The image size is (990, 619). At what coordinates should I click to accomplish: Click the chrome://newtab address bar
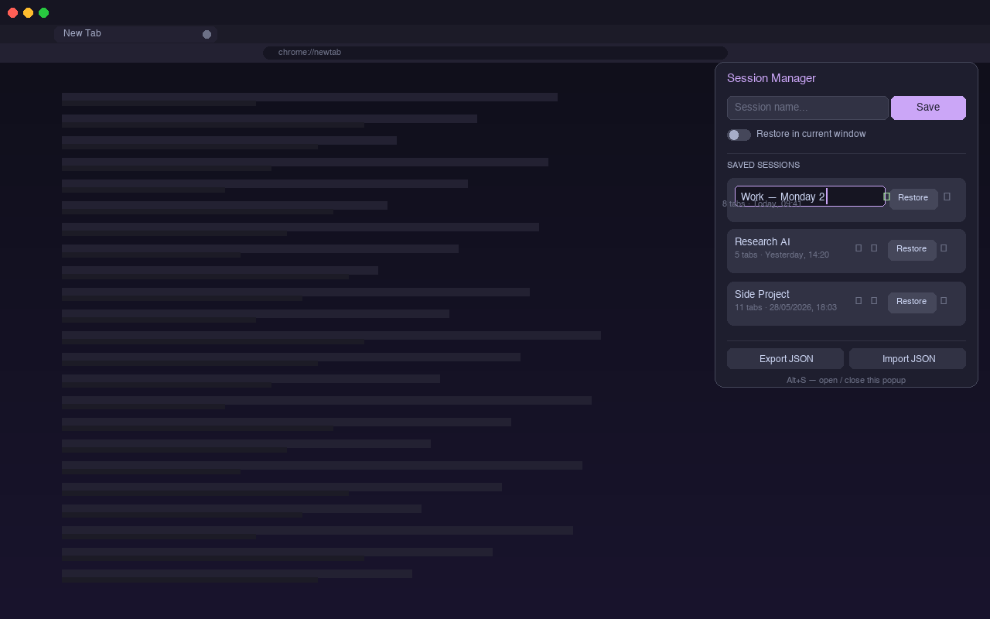(495, 53)
